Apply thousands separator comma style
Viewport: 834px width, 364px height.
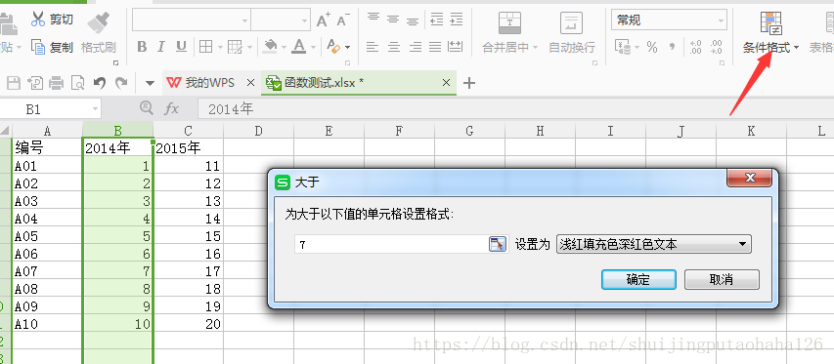coord(672,47)
